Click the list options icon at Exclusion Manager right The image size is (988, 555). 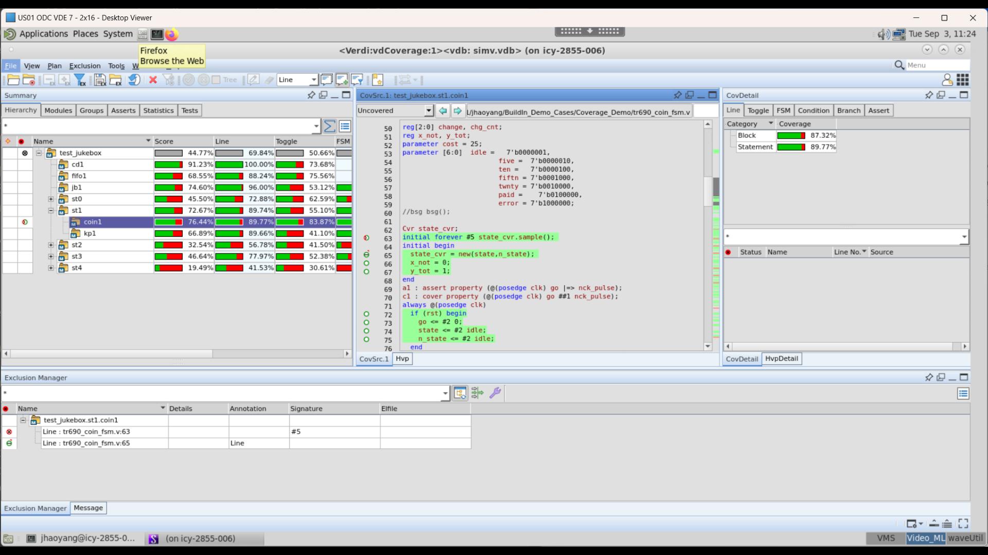pyautogui.click(x=963, y=394)
